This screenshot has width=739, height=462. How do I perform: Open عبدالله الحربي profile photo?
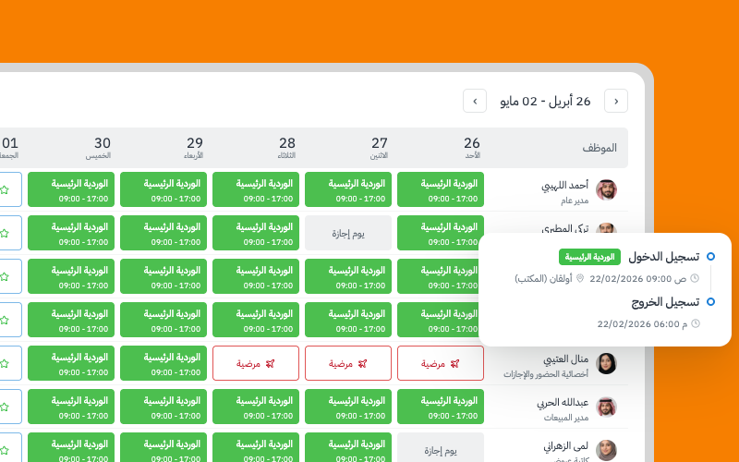(x=606, y=407)
